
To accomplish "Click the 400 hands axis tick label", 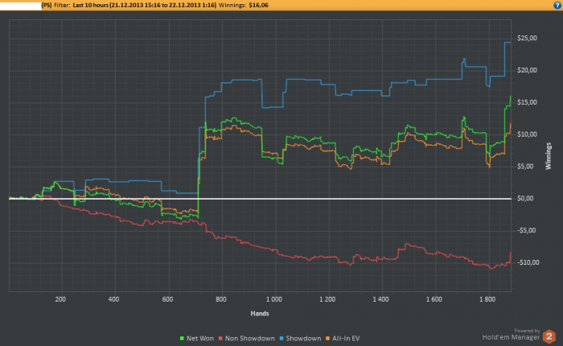I will [113, 299].
